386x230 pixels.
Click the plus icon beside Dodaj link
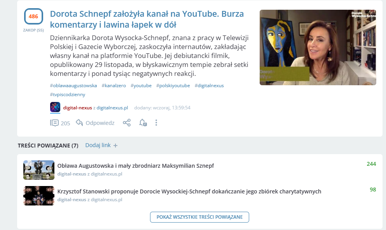click(115, 146)
